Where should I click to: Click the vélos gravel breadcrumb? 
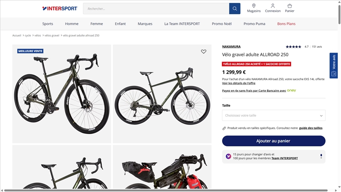pos(52,35)
